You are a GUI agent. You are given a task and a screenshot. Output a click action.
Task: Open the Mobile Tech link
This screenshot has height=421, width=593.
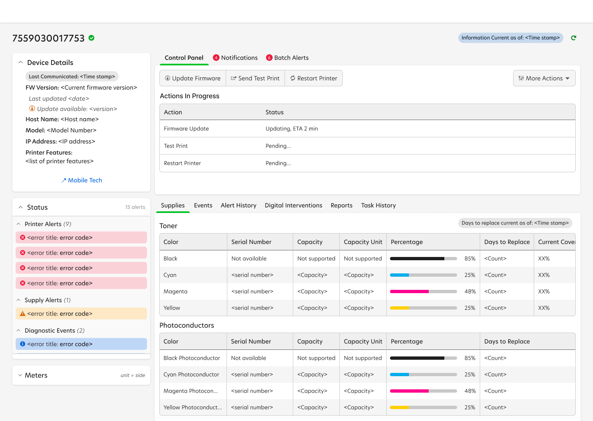(82, 180)
